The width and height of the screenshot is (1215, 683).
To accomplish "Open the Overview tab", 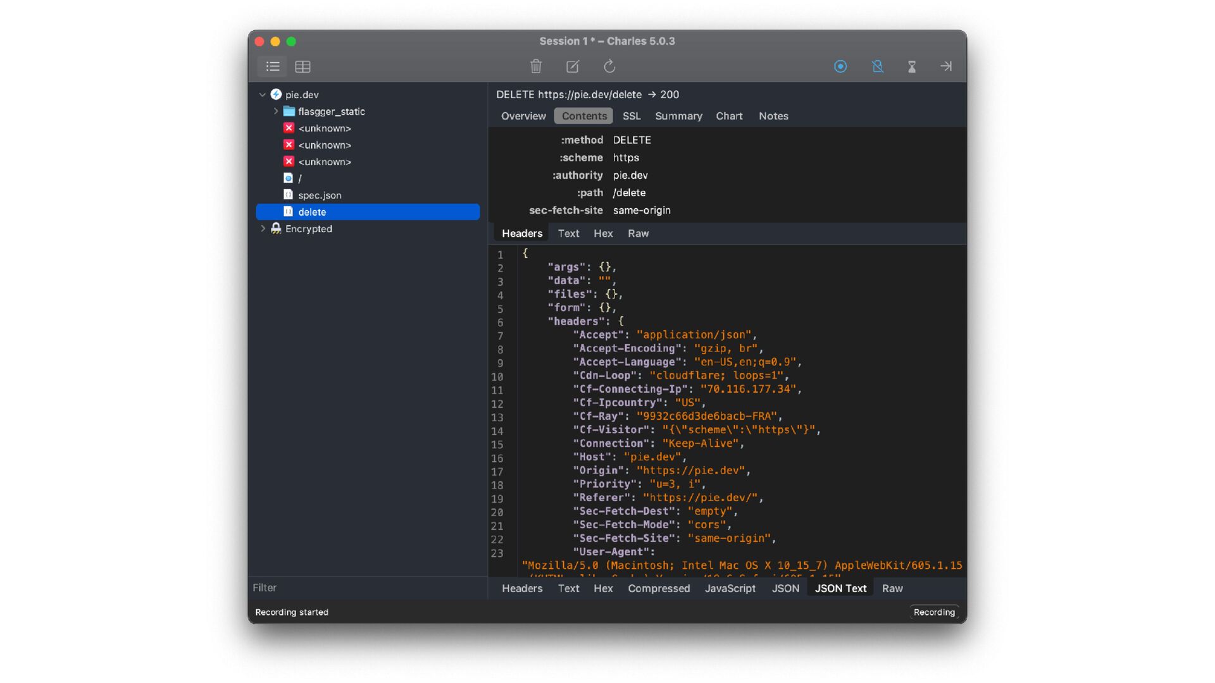I will point(523,116).
